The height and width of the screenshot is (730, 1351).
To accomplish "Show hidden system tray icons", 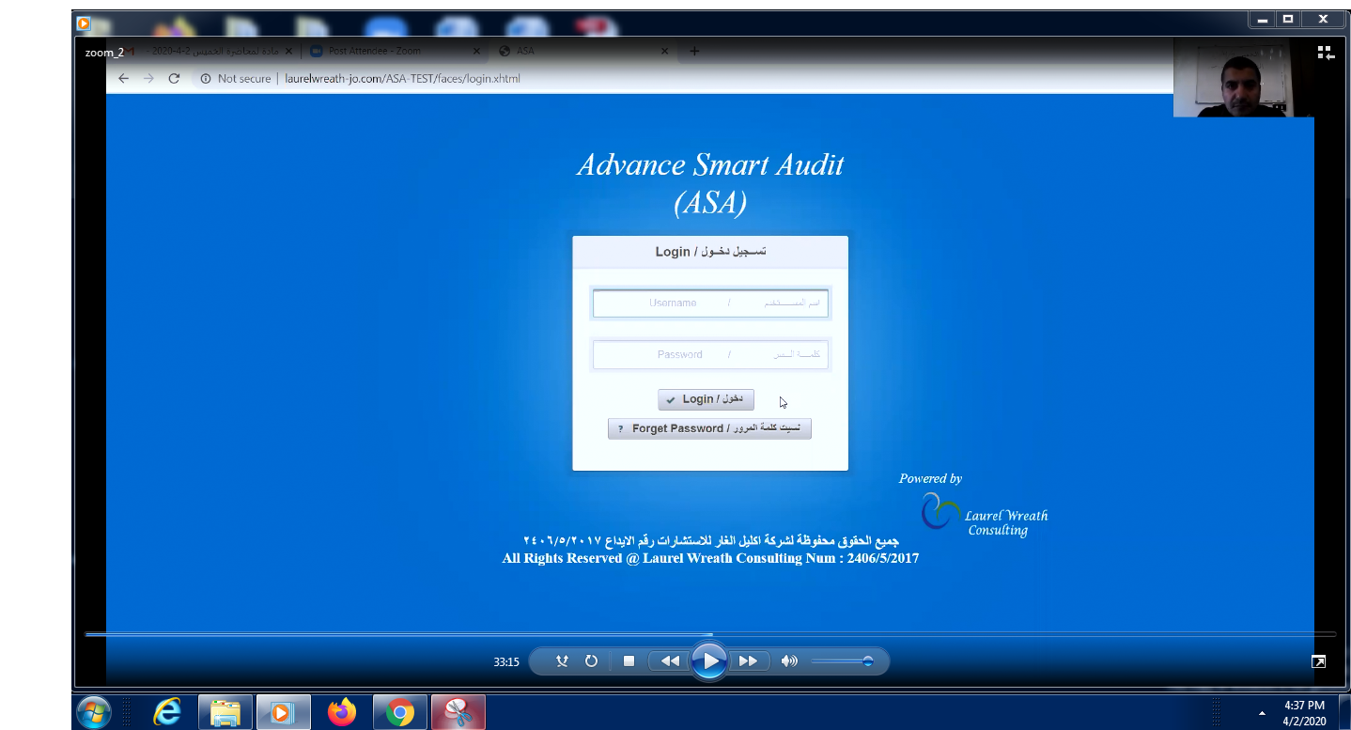I will coord(1263,713).
